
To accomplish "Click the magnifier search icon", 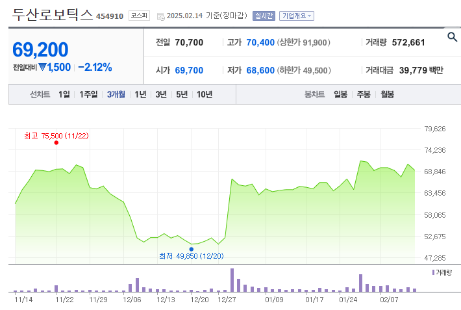I will tap(452, 37).
